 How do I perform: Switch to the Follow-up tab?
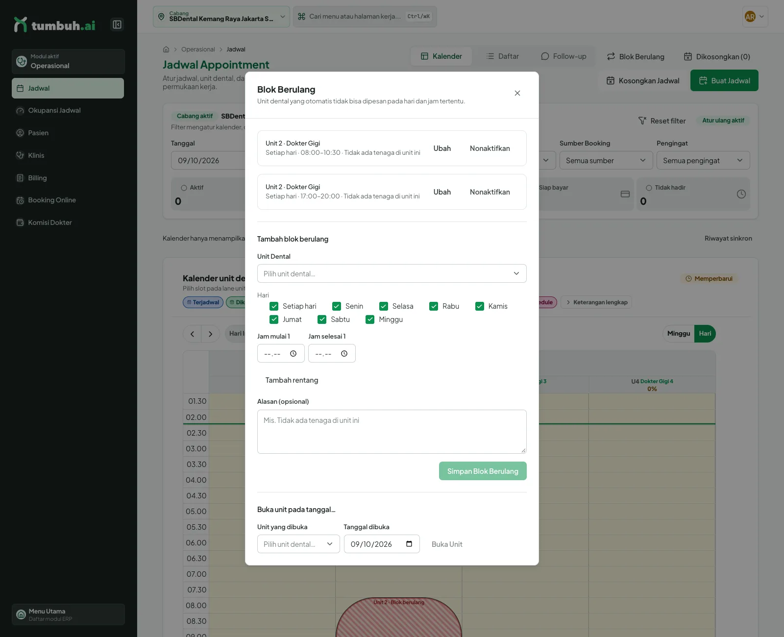click(x=563, y=56)
